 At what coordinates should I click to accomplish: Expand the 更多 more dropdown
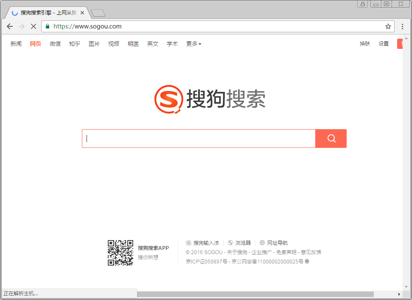[194, 44]
